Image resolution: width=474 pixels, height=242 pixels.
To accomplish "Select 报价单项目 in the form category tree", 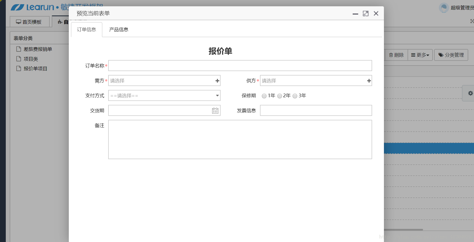I will [x=35, y=69].
